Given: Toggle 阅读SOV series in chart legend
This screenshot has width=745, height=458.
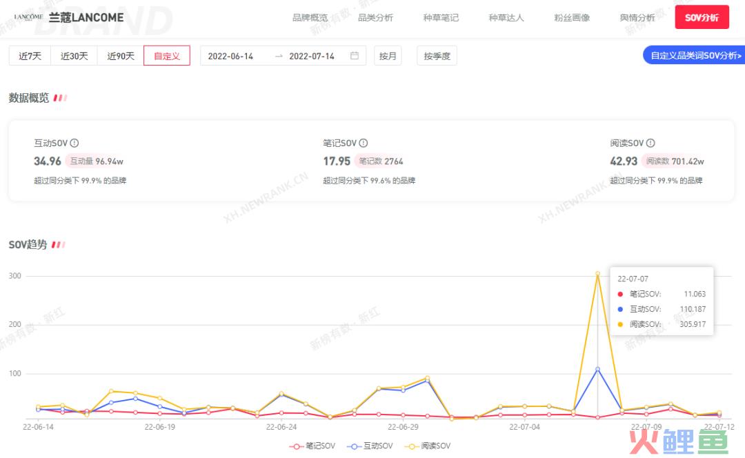Looking at the screenshot, I should [427, 446].
